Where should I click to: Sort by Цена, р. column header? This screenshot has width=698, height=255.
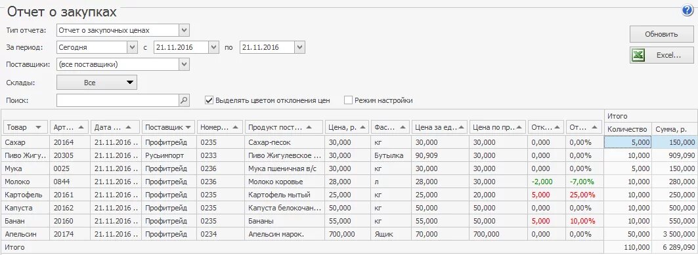pos(347,127)
